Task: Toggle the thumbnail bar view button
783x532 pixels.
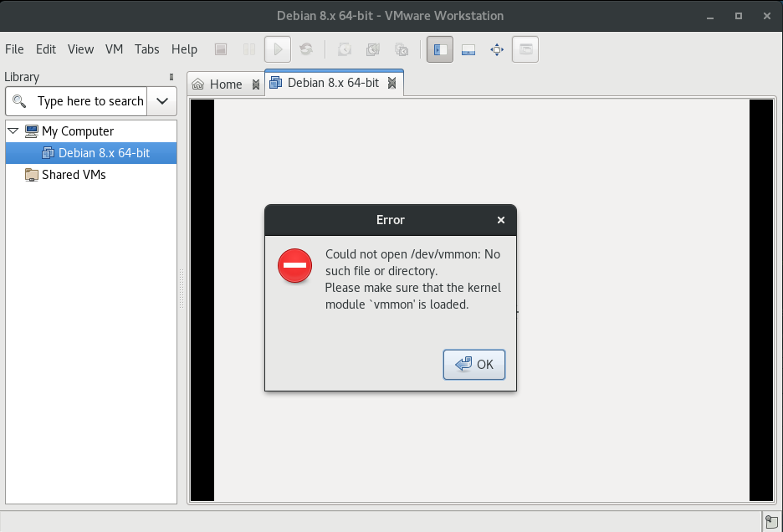Action: pos(468,49)
